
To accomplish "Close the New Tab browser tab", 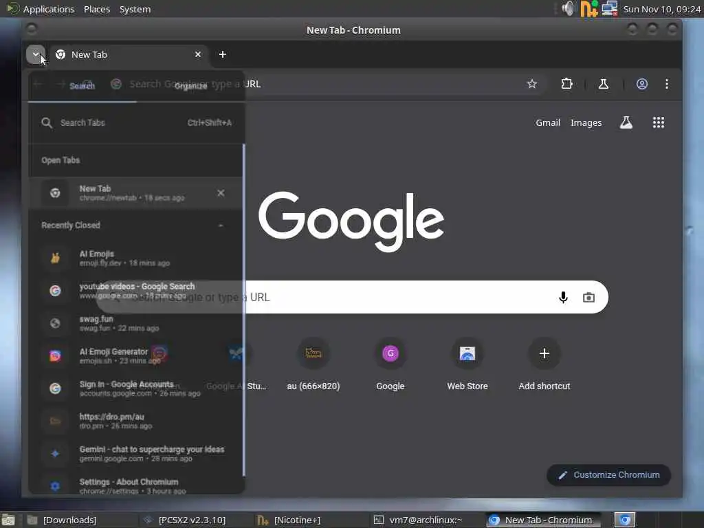I will [x=198, y=54].
